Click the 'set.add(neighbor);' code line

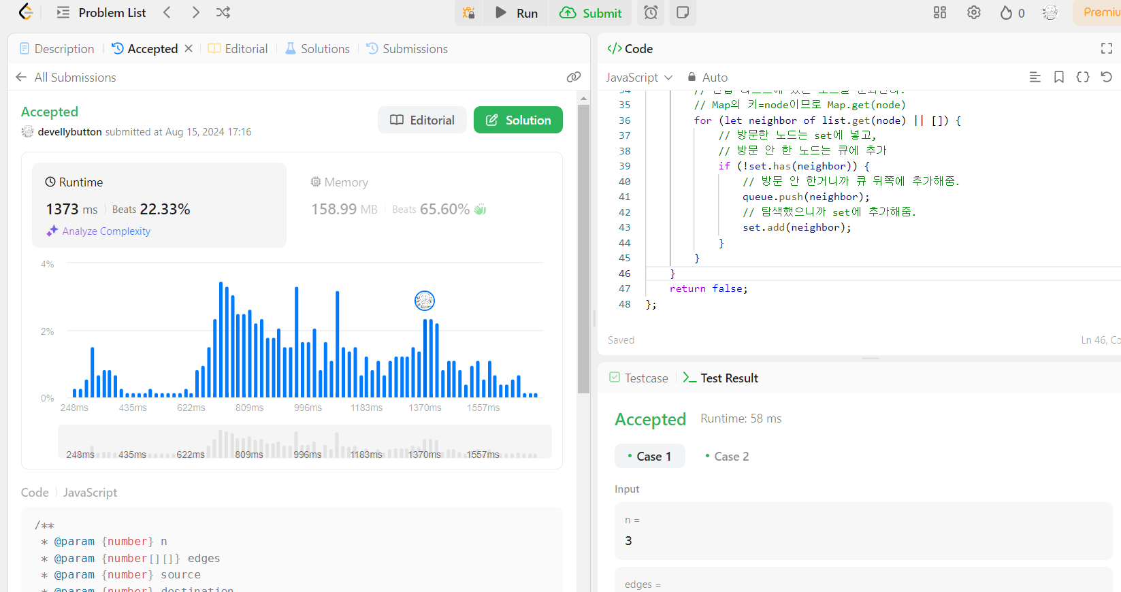[x=797, y=227]
